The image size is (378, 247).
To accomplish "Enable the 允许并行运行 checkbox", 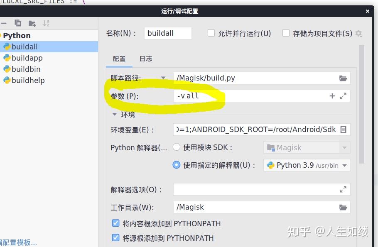I will click(x=211, y=33).
